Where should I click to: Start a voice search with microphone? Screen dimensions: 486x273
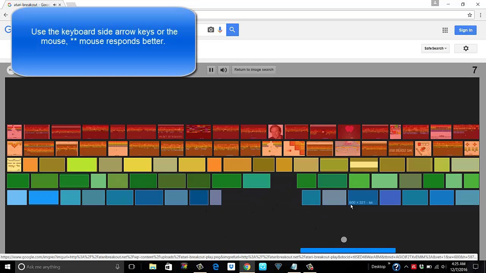[x=220, y=30]
